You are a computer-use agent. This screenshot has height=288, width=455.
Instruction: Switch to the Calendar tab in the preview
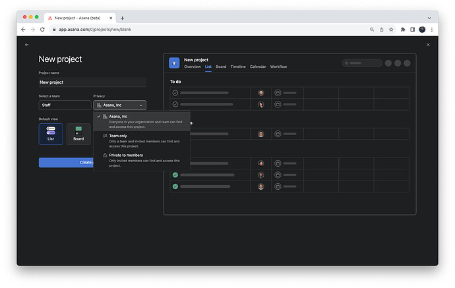[258, 67]
